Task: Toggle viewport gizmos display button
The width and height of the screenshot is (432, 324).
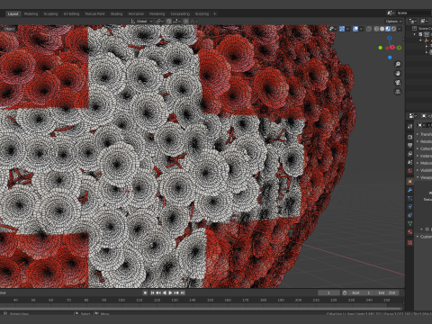Action: pyautogui.click(x=342, y=29)
